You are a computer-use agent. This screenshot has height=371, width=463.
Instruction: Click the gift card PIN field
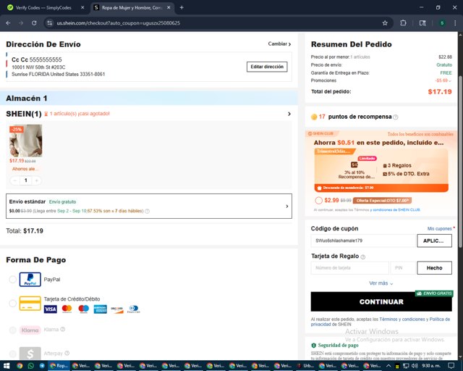[403, 268]
